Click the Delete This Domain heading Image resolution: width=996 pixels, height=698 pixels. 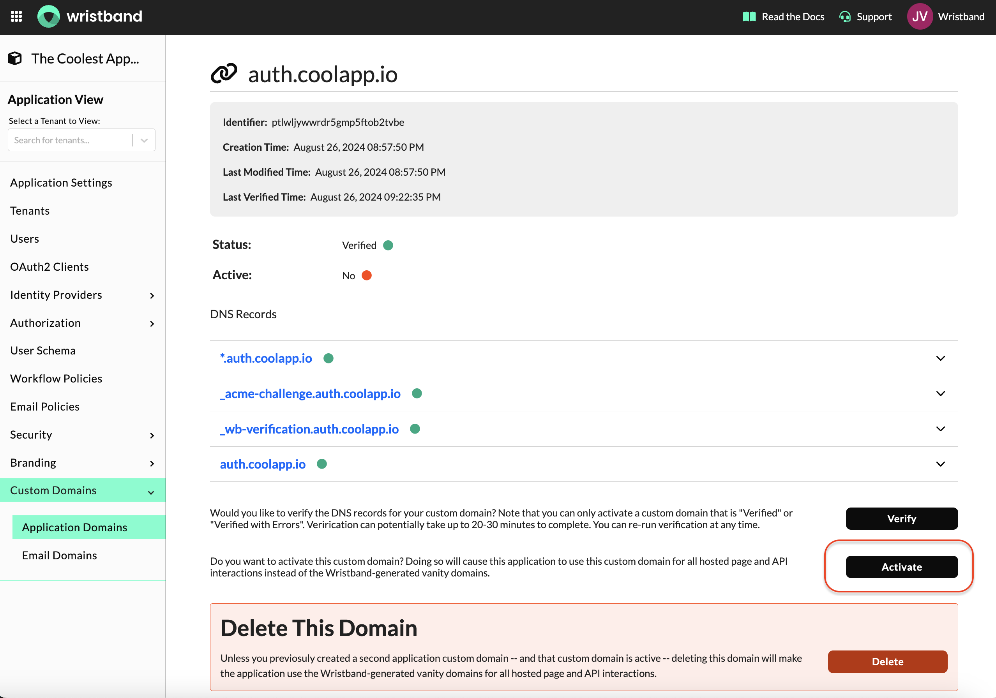pyautogui.click(x=319, y=628)
